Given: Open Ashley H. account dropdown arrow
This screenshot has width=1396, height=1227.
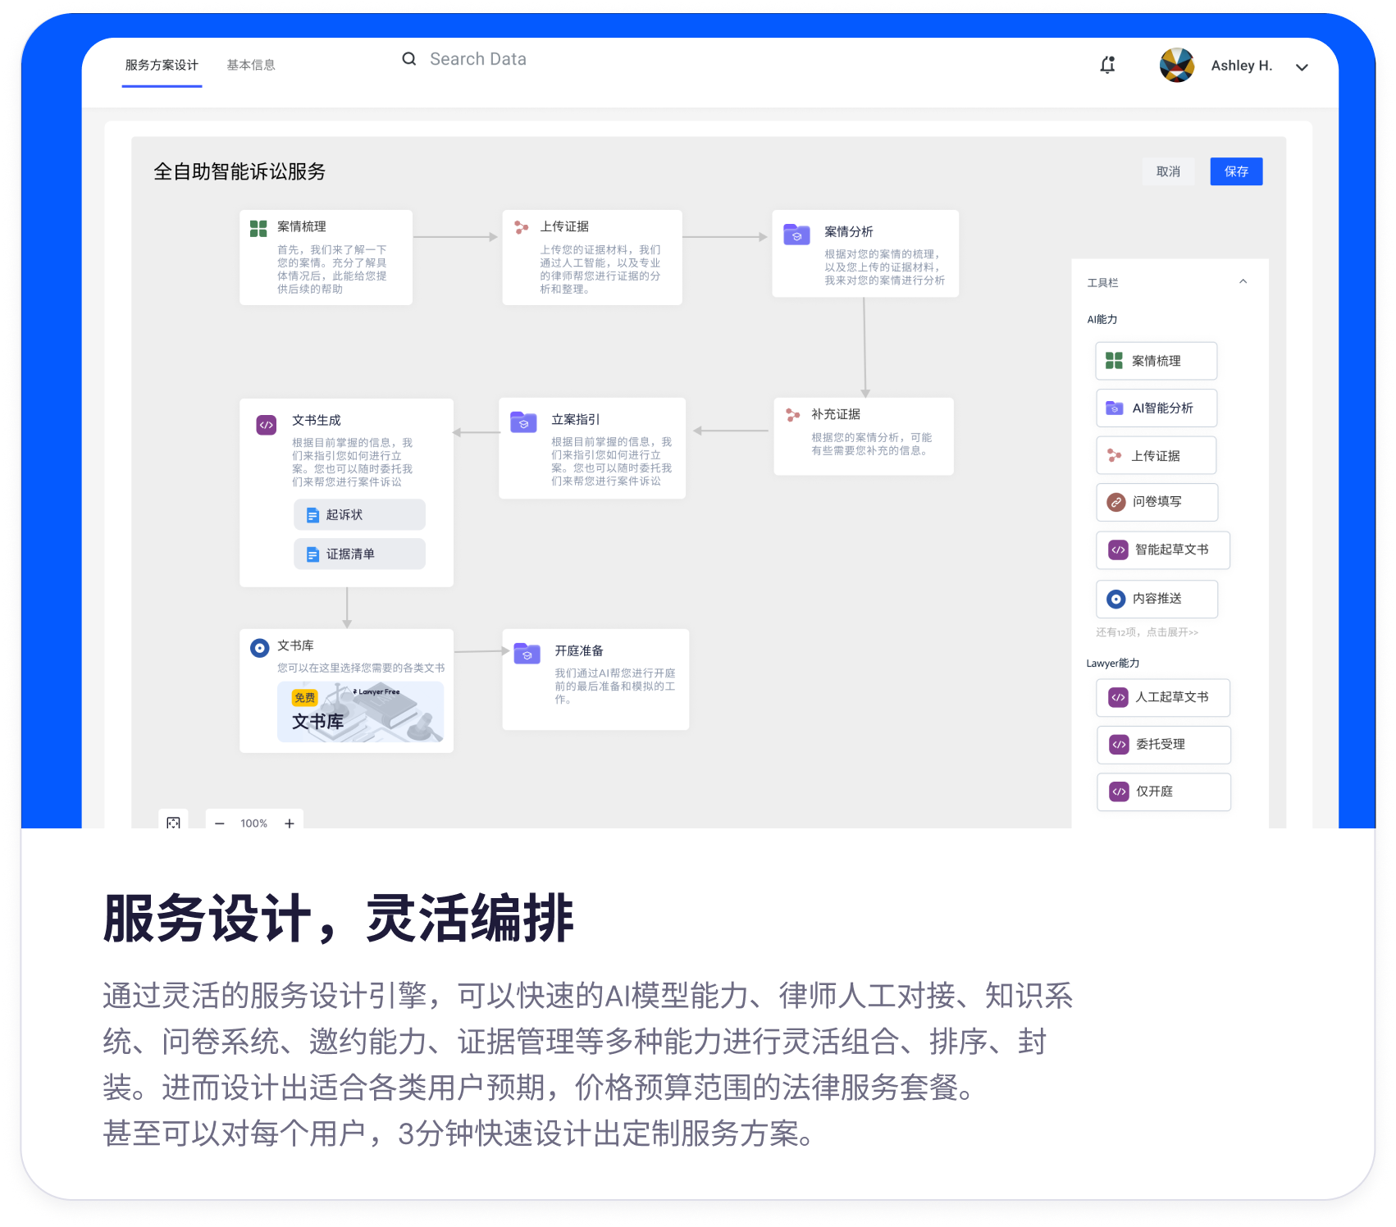Looking at the screenshot, I should (x=1302, y=67).
